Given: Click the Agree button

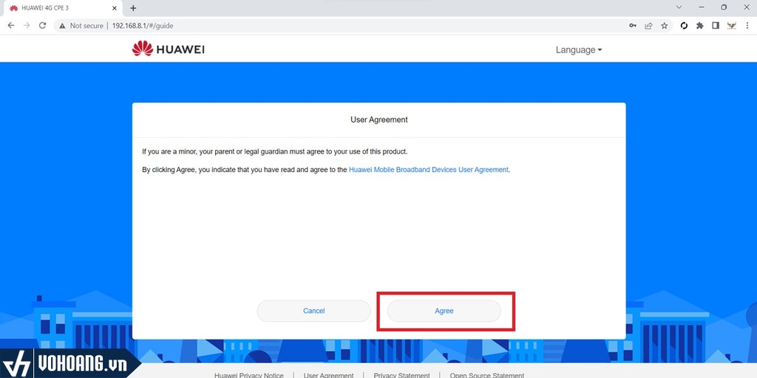Looking at the screenshot, I should [444, 311].
